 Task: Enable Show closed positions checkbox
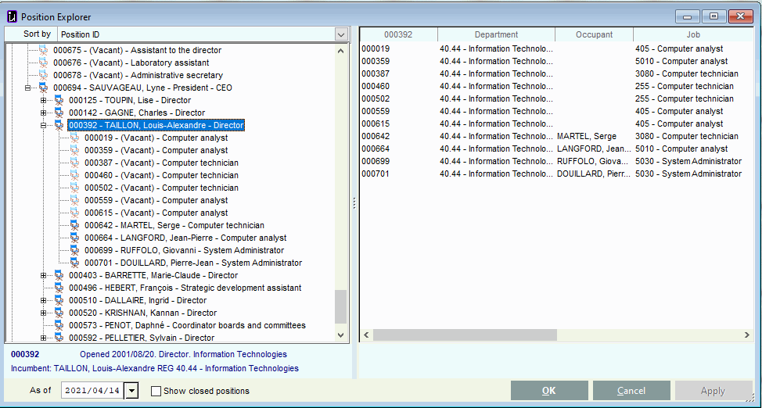156,391
